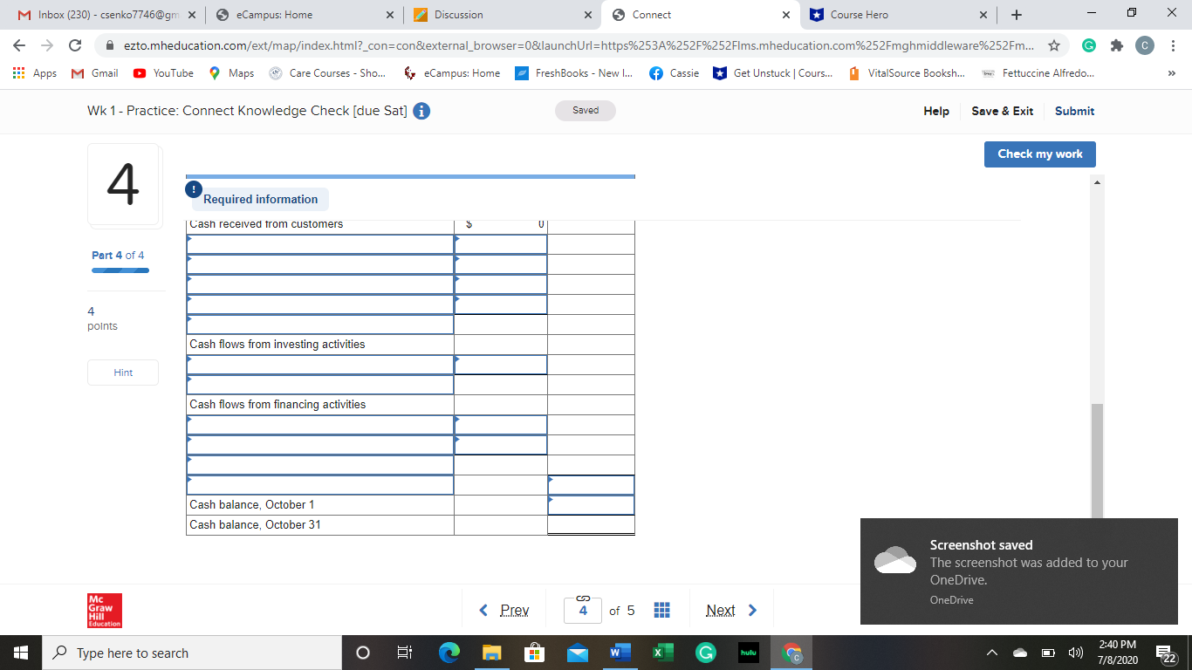The image size is (1192, 670).
Task: Click the Hint button
Action: [122, 372]
